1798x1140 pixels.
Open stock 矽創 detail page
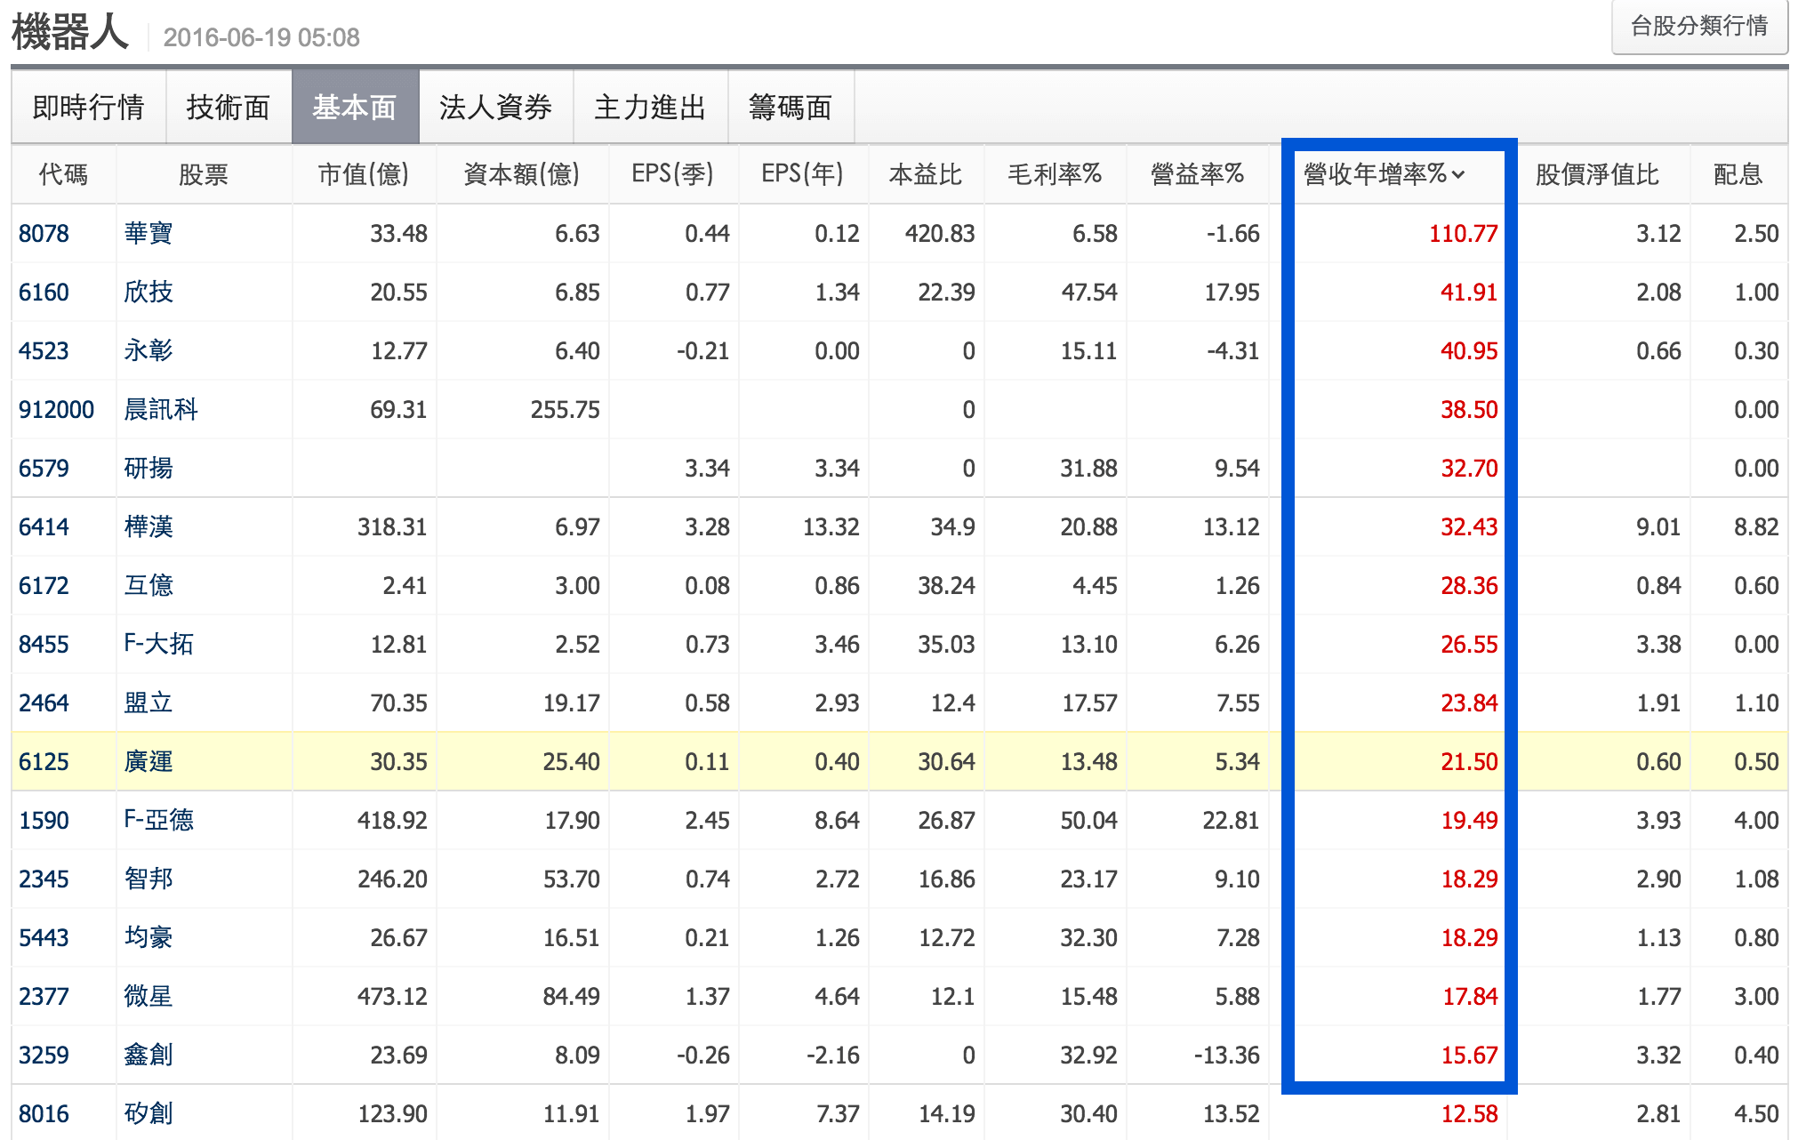146,1113
